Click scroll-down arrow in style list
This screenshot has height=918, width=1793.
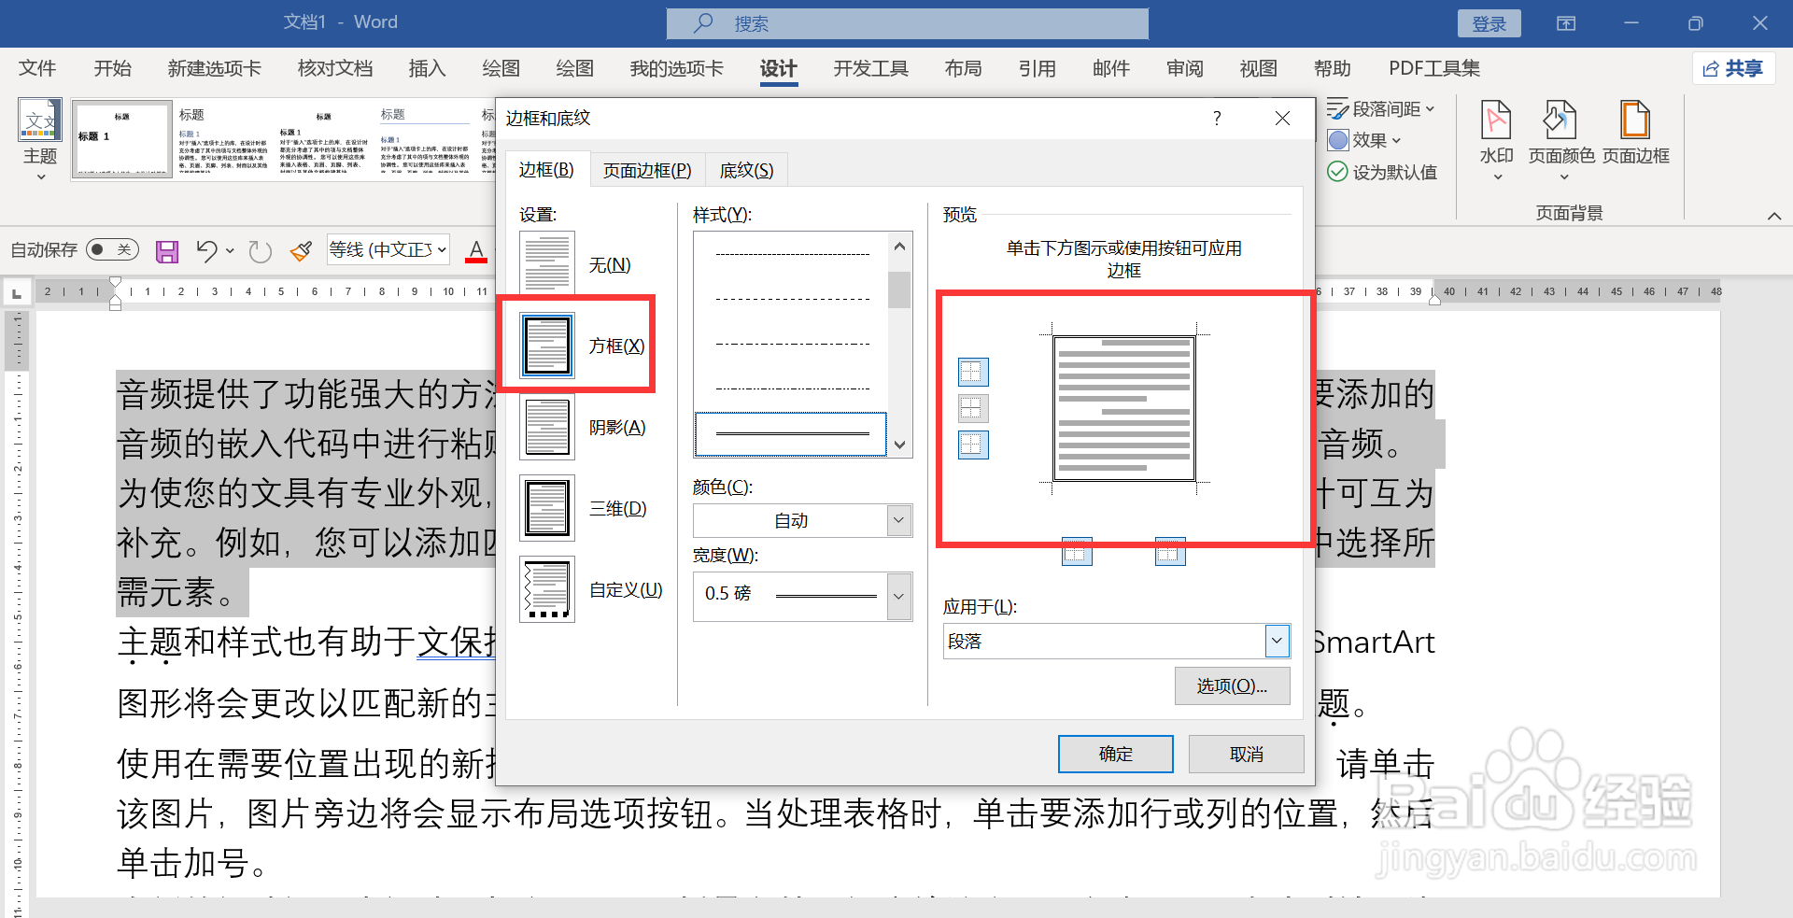point(899,445)
